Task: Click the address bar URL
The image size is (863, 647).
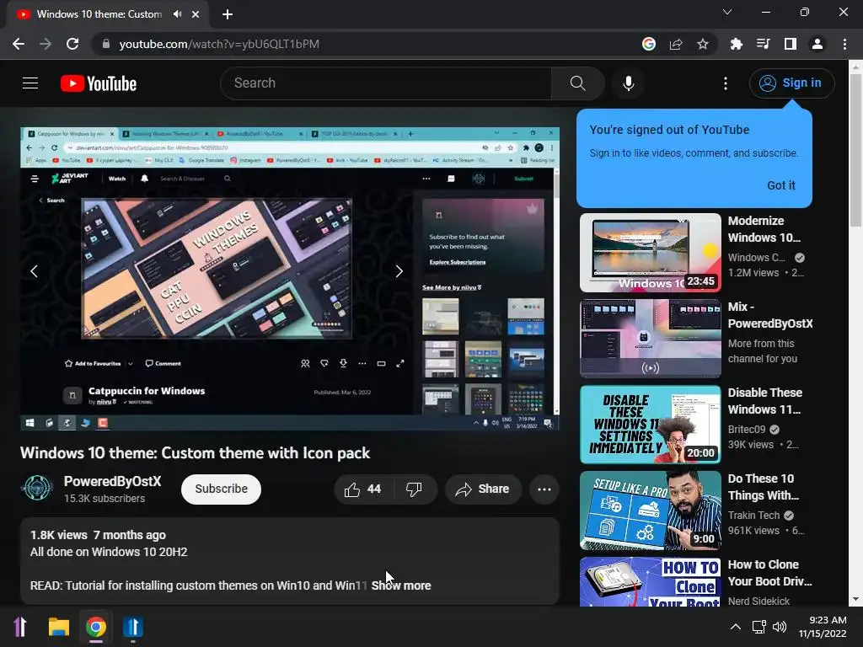Action: pyautogui.click(x=219, y=44)
